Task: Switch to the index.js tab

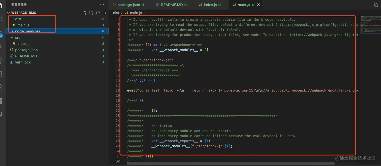Action: pyautogui.click(x=212, y=5)
